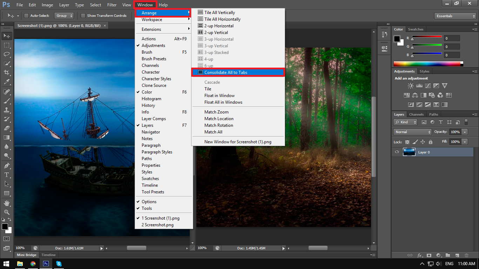The image size is (479, 269).
Task: Open the Windows Start menu
Action: 6,264
